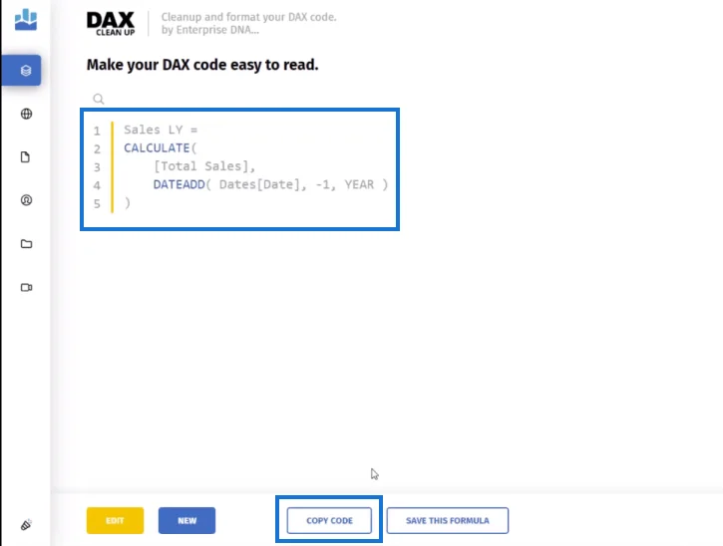Viewport: 723px width, 546px height.
Task: Click the 'by Enterprise DNA...' text
Action: coord(209,30)
